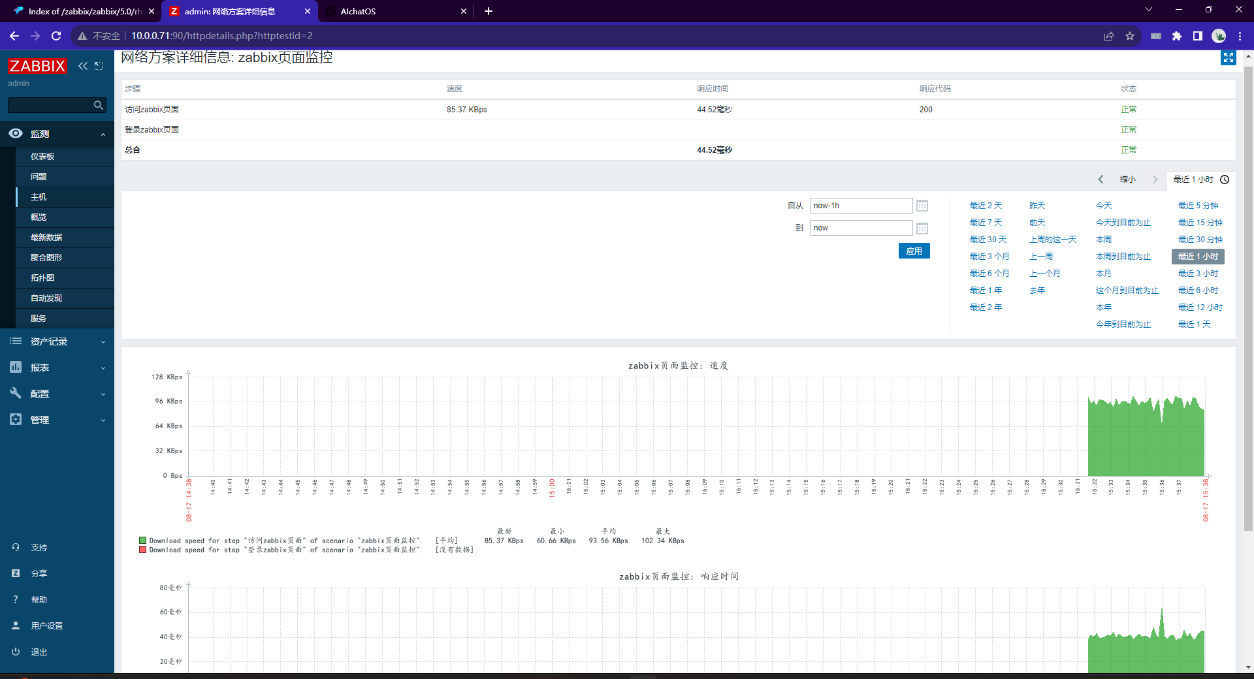Click the share Z icon
This screenshot has height=679, width=1254.
click(16, 573)
